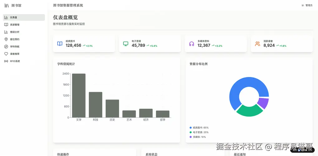Click the 哲学 bar in the chart
Image resolution: width=318 pixels, height=156 pixels.
pyautogui.click(x=163, y=114)
